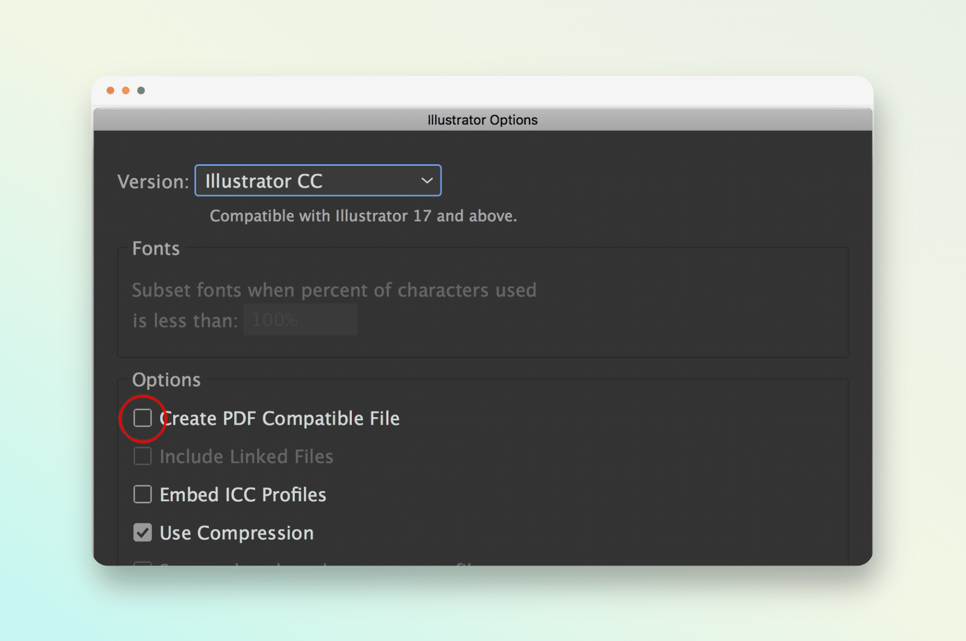Minimize the window with the orange button
The height and width of the screenshot is (641, 966).
coord(126,90)
